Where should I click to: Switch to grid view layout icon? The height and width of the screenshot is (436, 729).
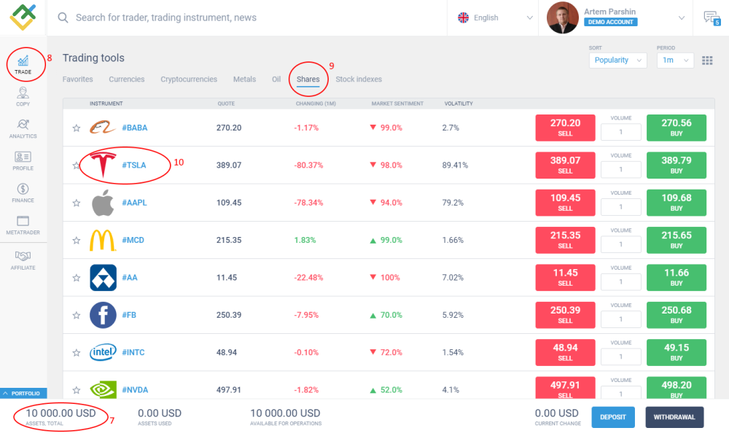tap(706, 61)
